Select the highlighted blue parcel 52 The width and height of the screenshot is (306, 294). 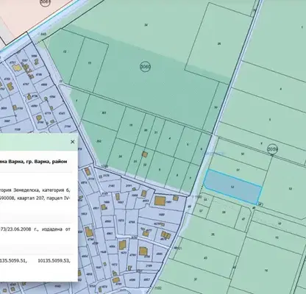pyautogui.click(x=232, y=187)
